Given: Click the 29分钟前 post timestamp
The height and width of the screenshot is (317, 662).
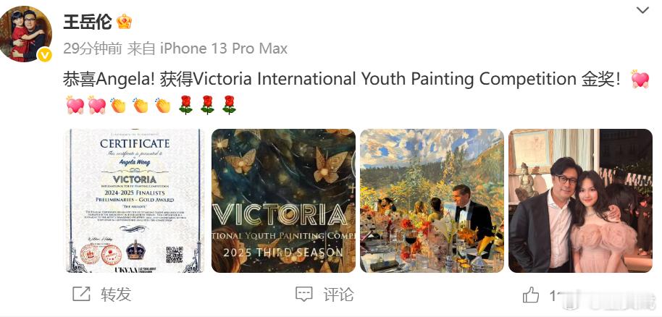Looking at the screenshot, I should [x=93, y=48].
